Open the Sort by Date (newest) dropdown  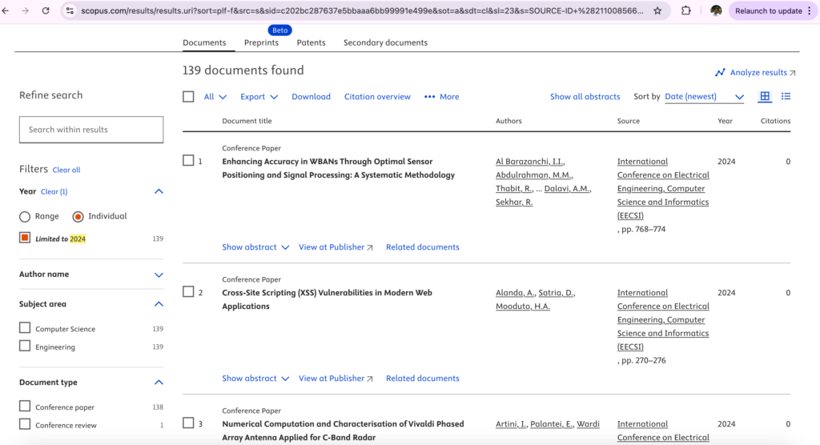point(704,97)
